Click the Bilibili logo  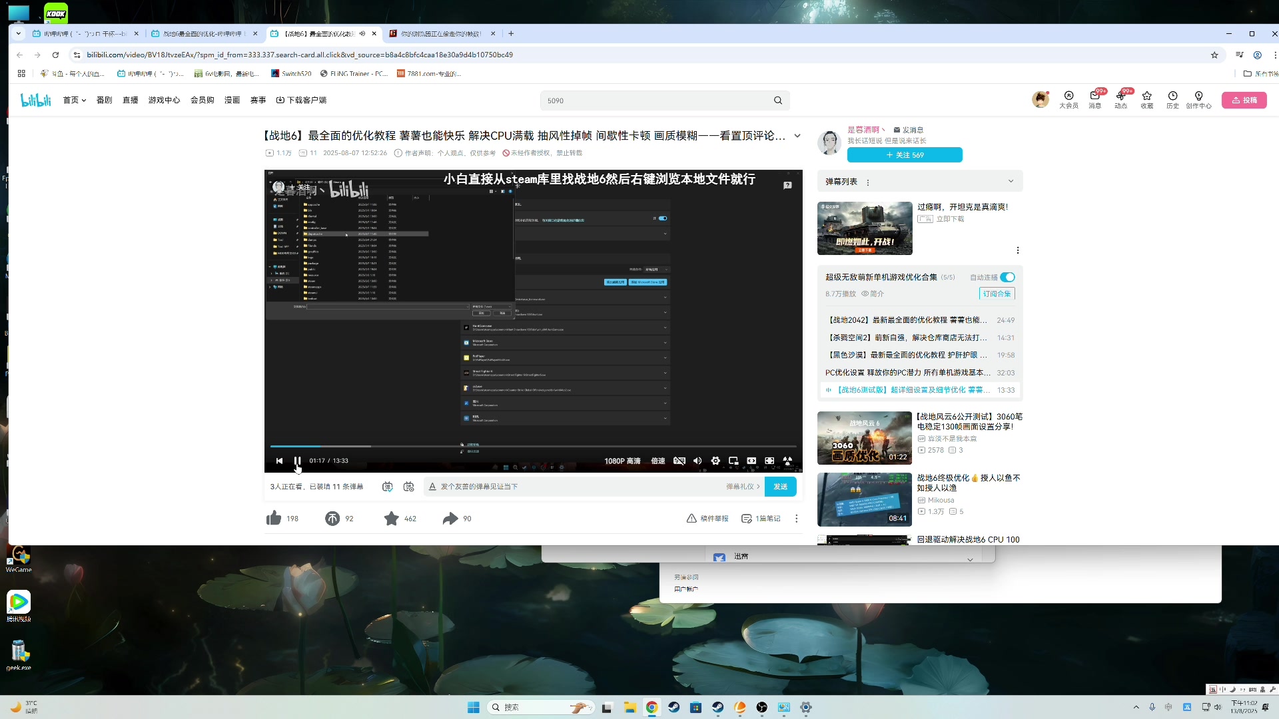click(x=36, y=100)
